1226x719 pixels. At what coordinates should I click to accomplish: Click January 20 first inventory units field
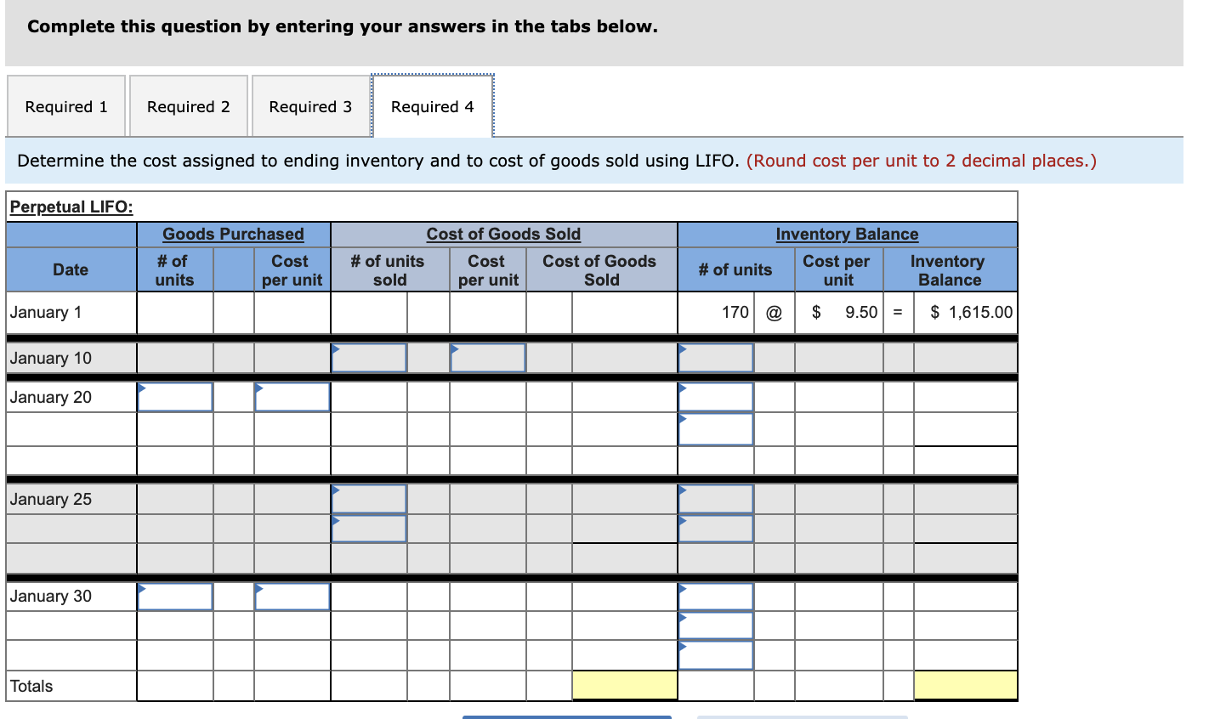coord(716,397)
